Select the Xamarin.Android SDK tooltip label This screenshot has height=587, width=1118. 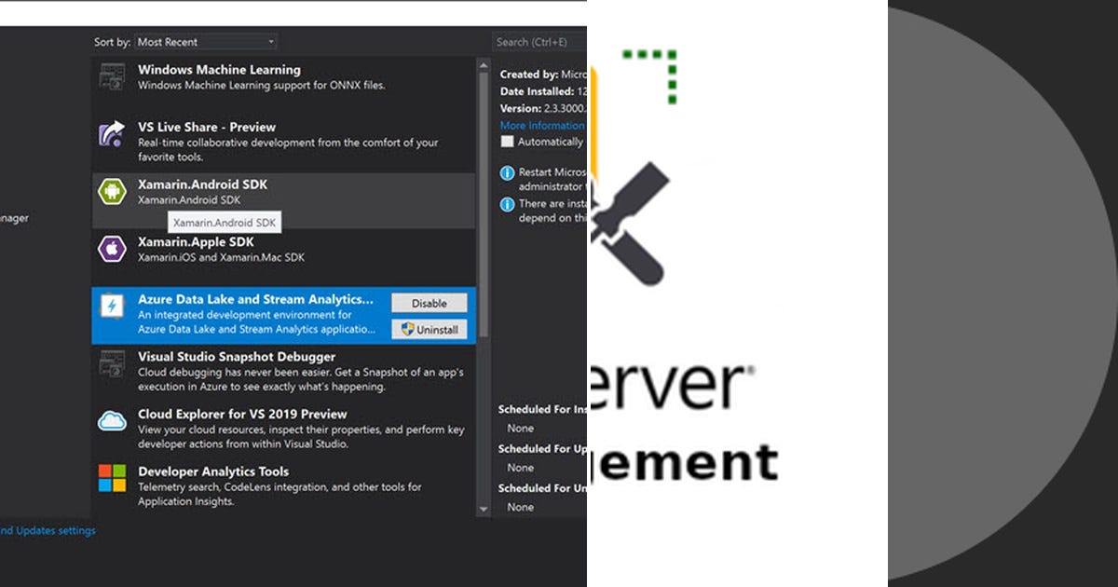[x=224, y=222]
